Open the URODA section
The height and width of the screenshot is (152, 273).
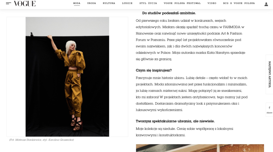point(91,3)
